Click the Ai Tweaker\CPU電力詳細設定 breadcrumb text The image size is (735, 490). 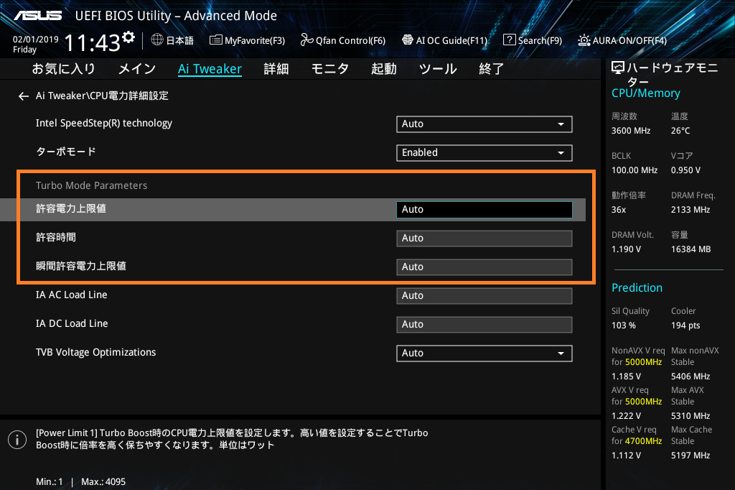(102, 96)
